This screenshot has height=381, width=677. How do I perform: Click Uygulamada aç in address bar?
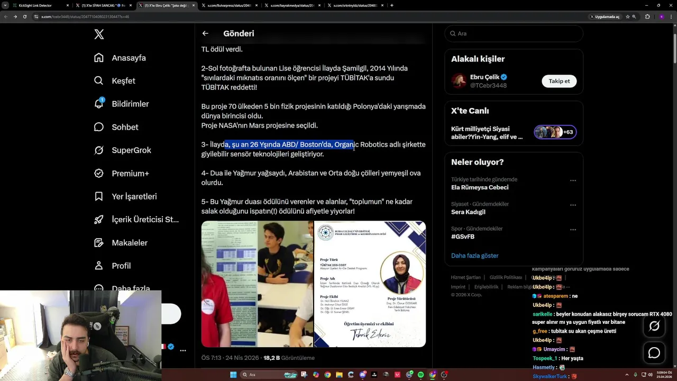pos(604,16)
